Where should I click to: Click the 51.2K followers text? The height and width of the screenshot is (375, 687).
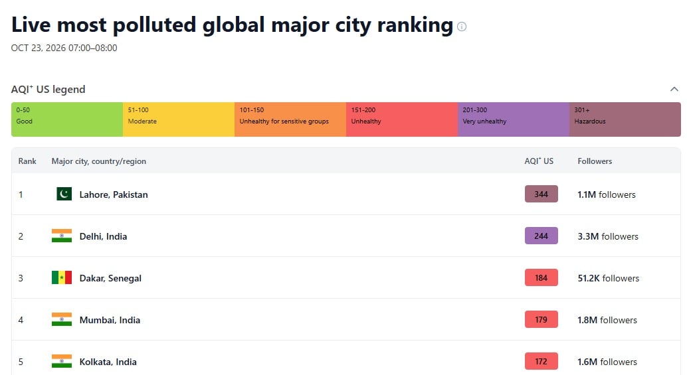(608, 278)
